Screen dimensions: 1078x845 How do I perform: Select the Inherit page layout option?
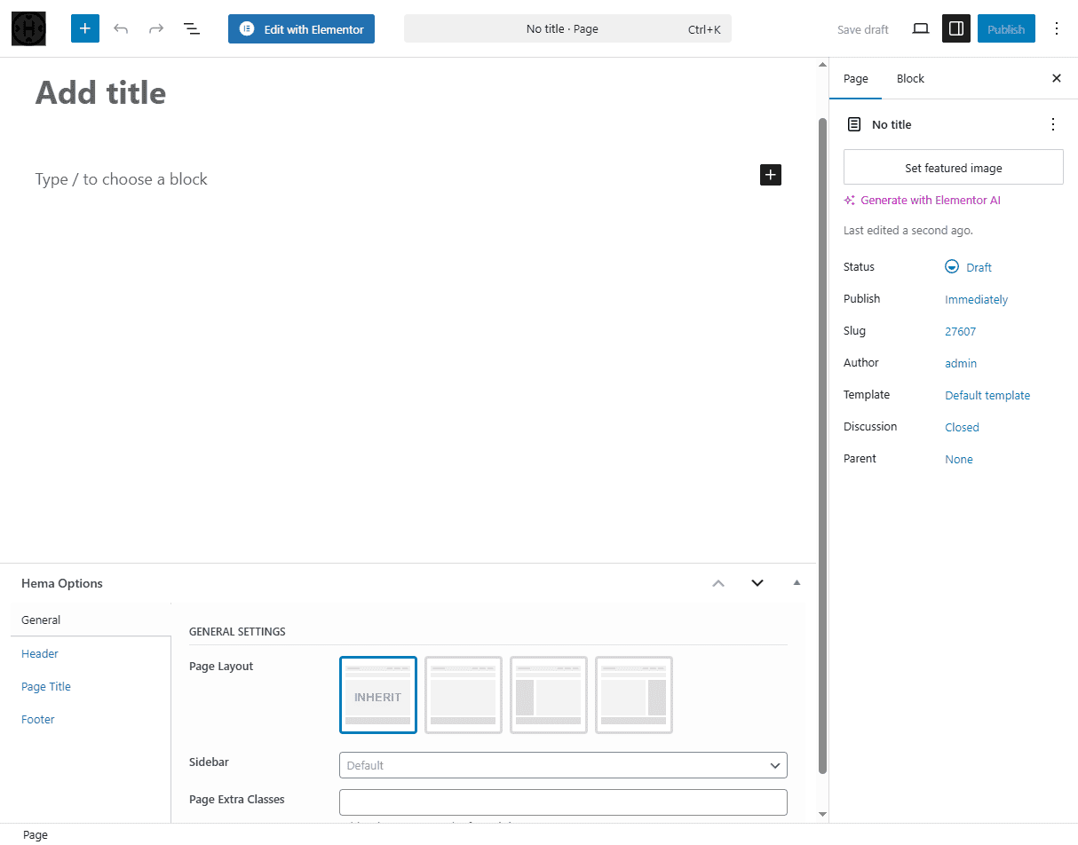click(x=378, y=695)
